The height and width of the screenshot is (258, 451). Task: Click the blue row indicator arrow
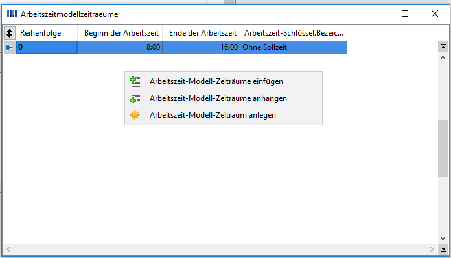pos(10,47)
